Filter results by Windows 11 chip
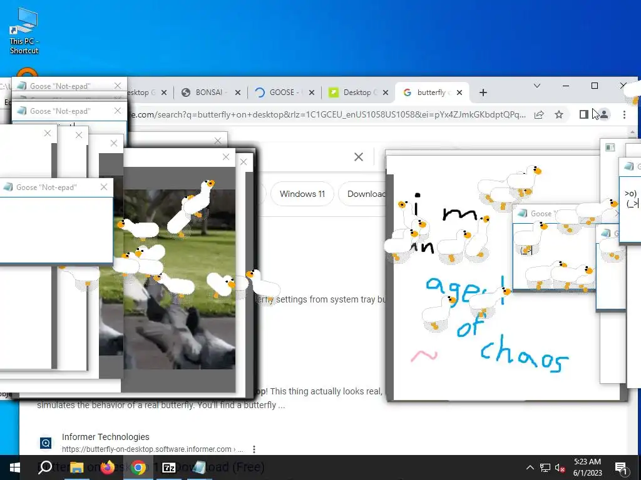This screenshot has width=641, height=480. [x=302, y=194]
